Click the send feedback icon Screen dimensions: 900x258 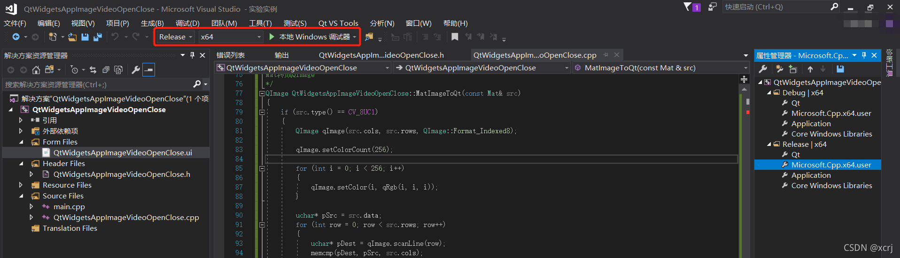coord(713,7)
